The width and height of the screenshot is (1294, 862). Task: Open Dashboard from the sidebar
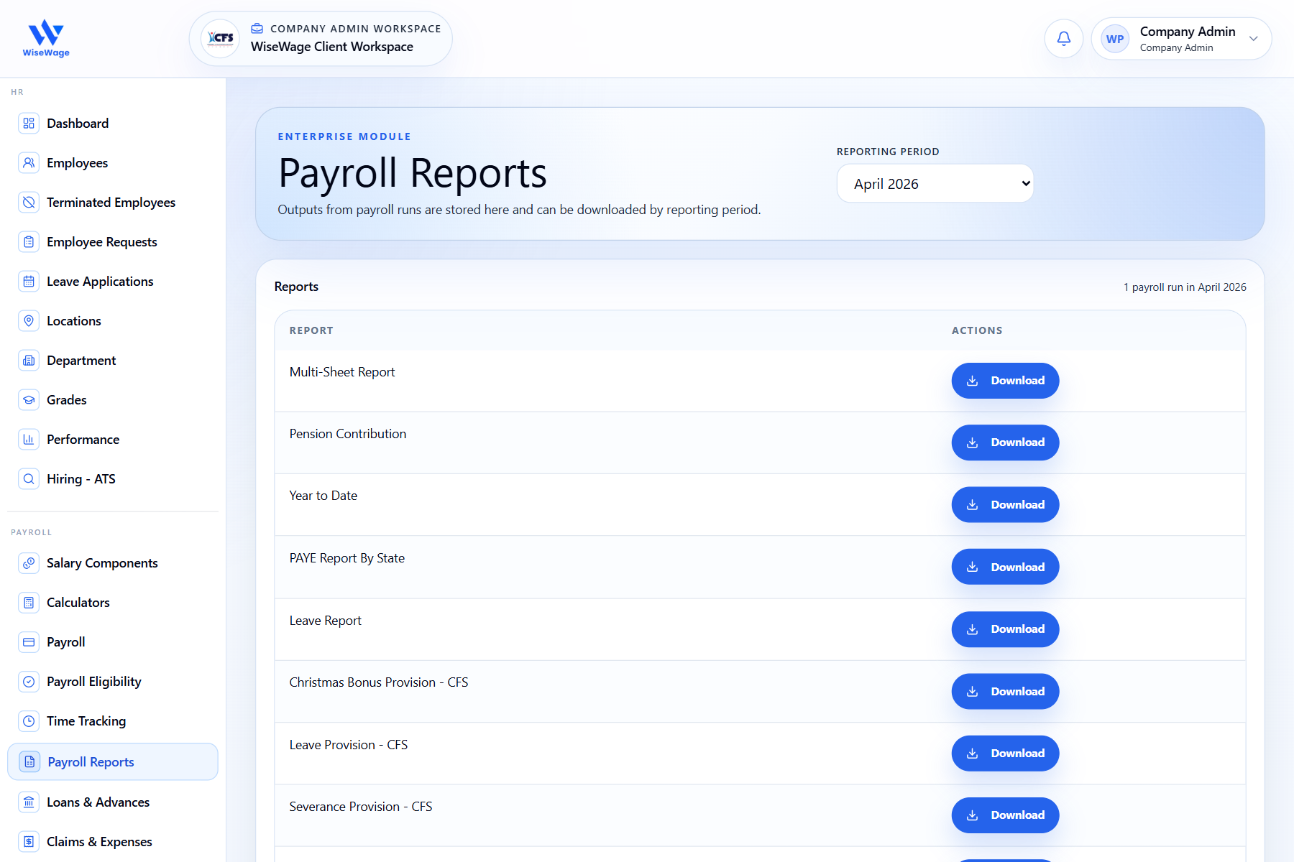click(x=113, y=124)
